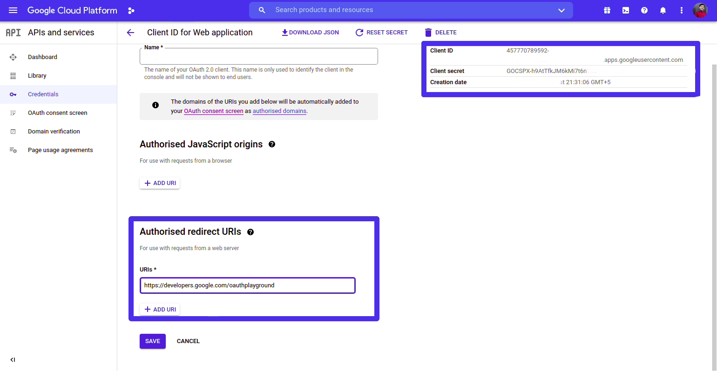The height and width of the screenshot is (371, 717).
Task: Click help icon beside Authorised redirect URIs
Action: click(250, 232)
